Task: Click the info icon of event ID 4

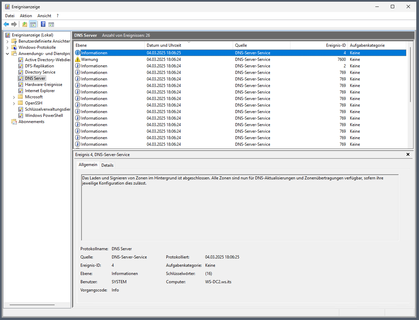Action: pyautogui.click(x=78, y=53)
